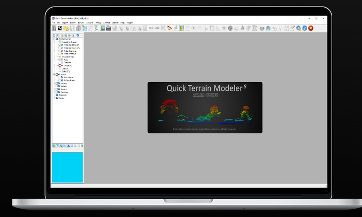Select the Scale (2D) tree item
362x217 pixels.
tap(66, 71)
